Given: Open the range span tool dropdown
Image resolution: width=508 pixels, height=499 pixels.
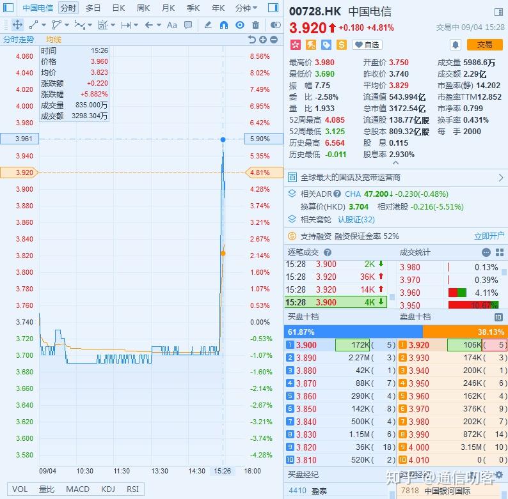Looking at the screenshot, I should coord(136,25).
